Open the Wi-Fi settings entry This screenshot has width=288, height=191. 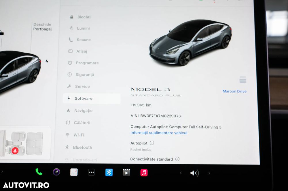click(75, 135)
